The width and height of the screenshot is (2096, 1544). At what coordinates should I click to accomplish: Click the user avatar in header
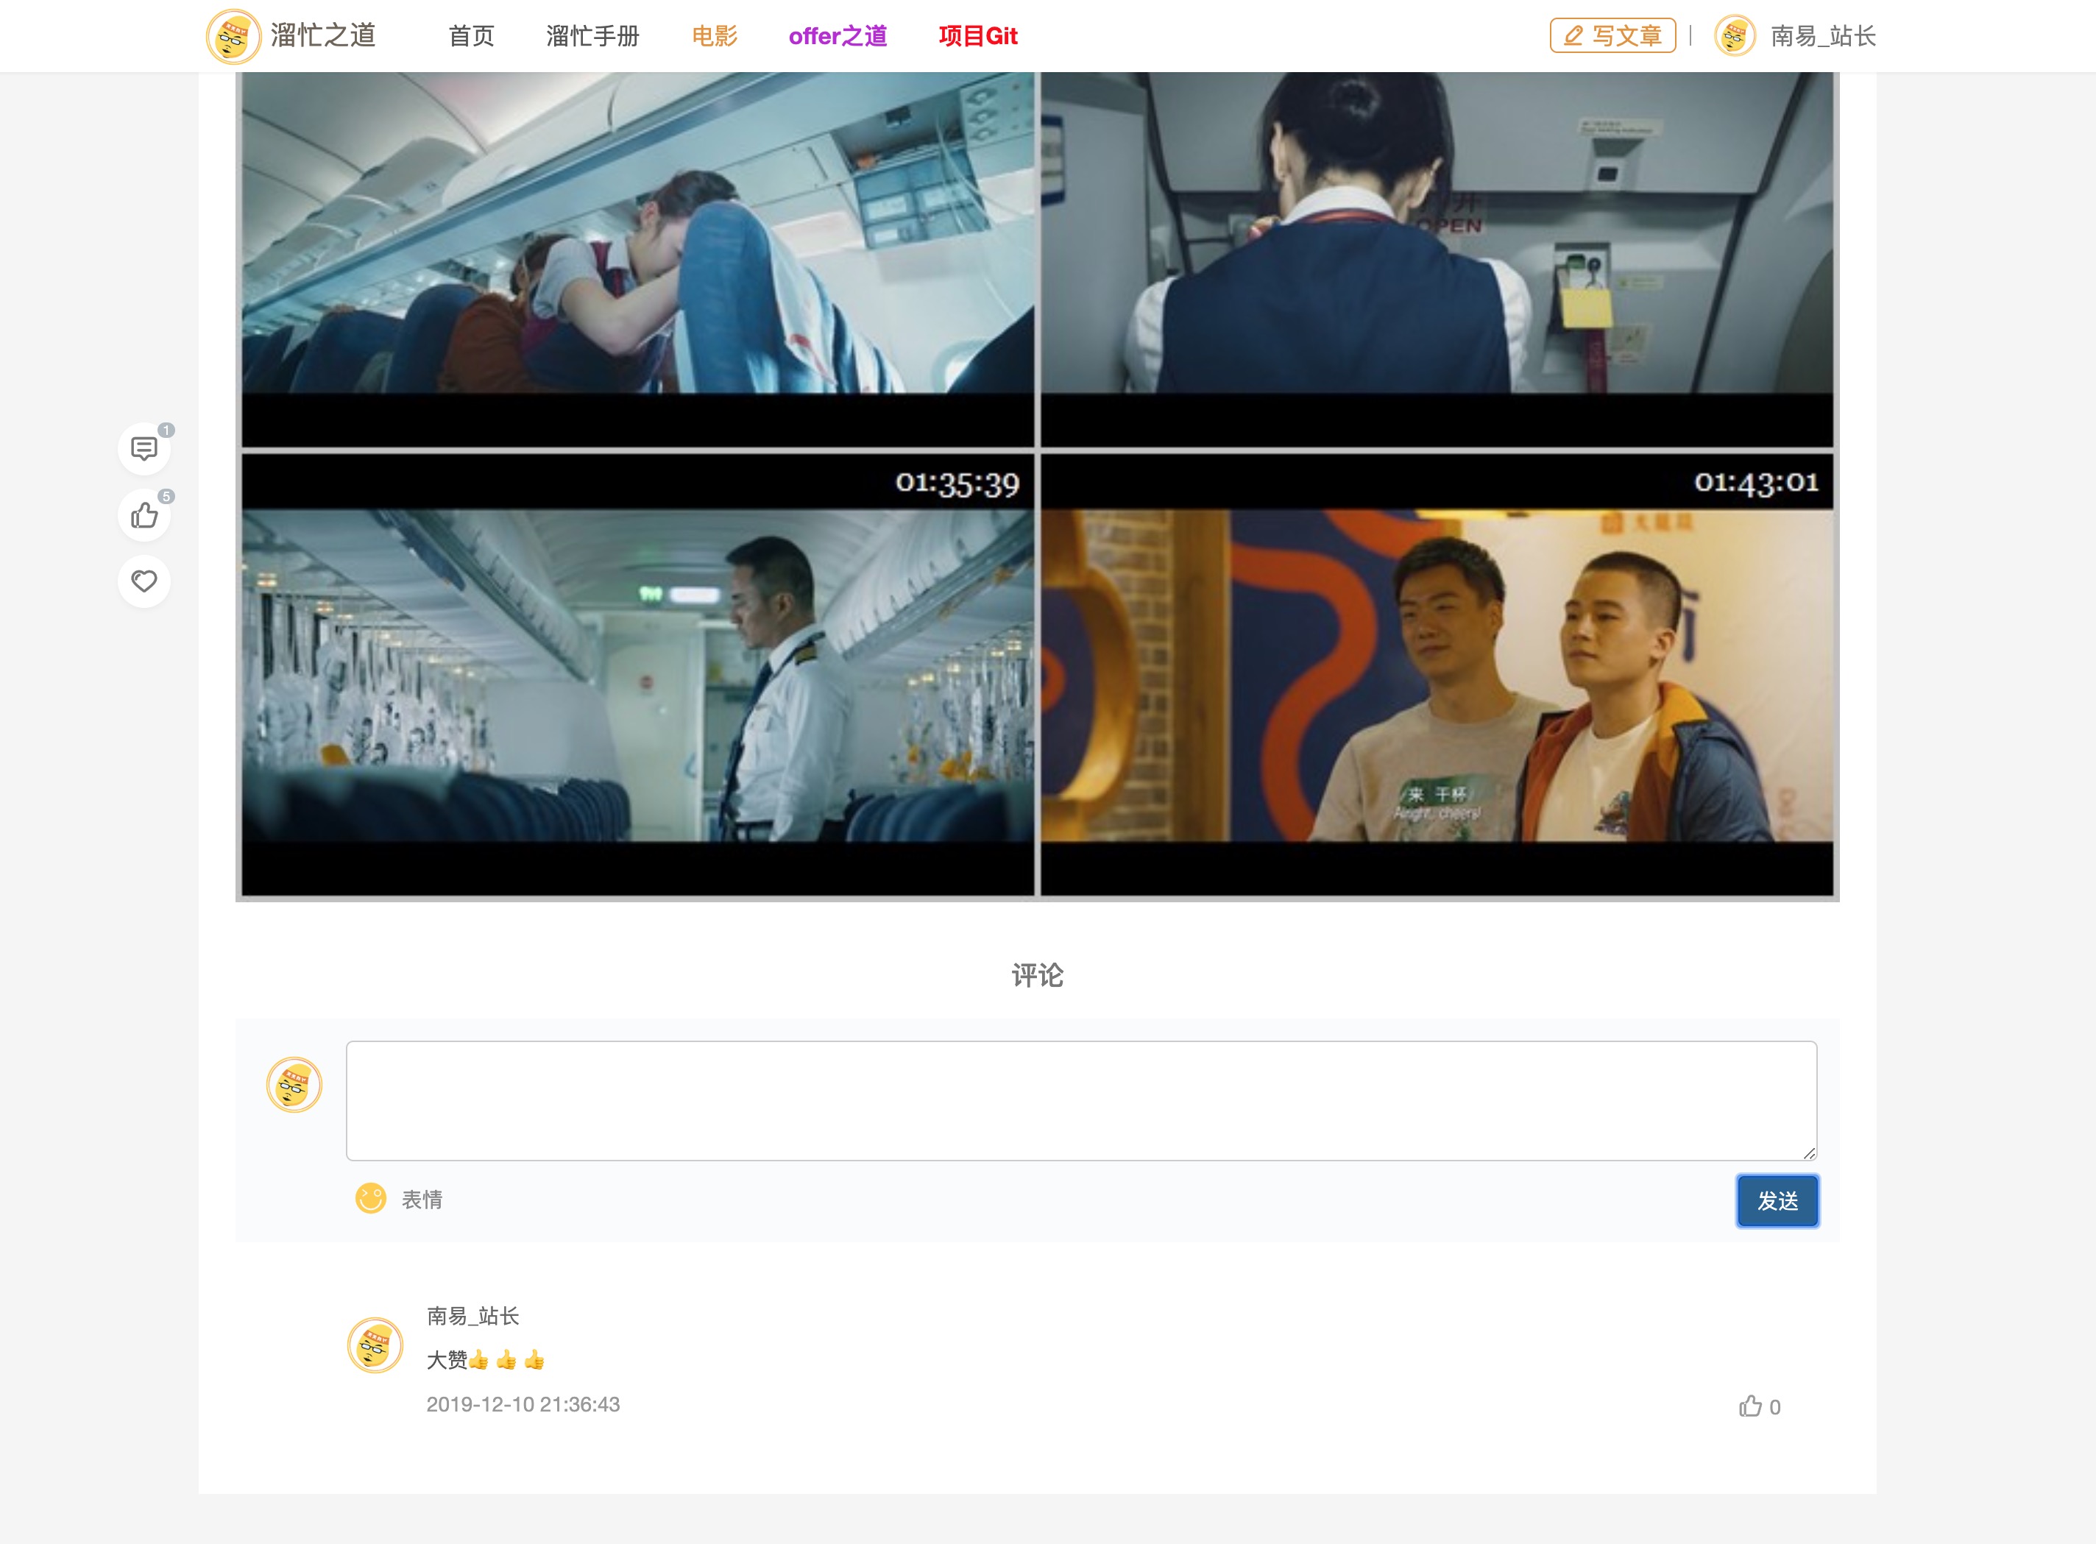(1735, 37)
